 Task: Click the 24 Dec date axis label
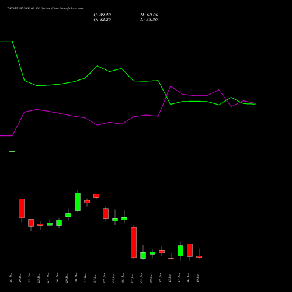pyautogui.click(x=48, y=278)
